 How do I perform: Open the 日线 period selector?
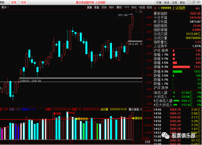148,142
